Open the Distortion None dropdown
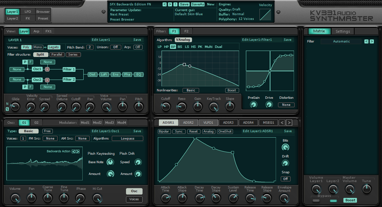 pos(286,105)
